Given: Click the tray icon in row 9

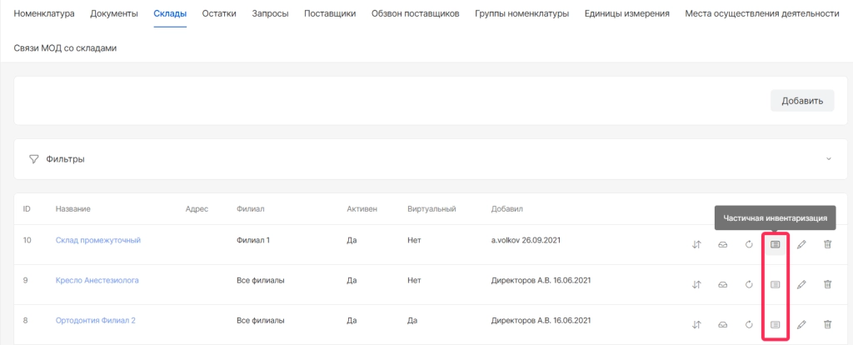Looking at the screenshot, I should [723, 284].
